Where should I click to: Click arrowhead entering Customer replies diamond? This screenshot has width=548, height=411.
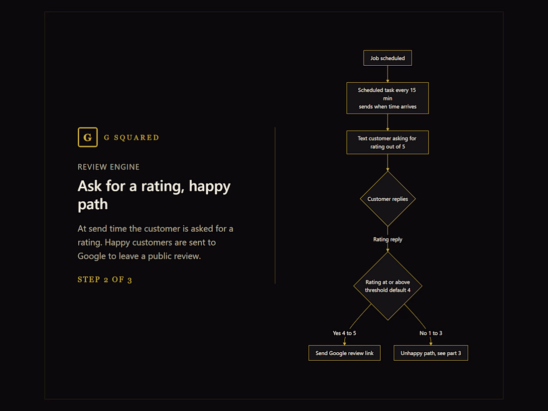coord(388,169)
